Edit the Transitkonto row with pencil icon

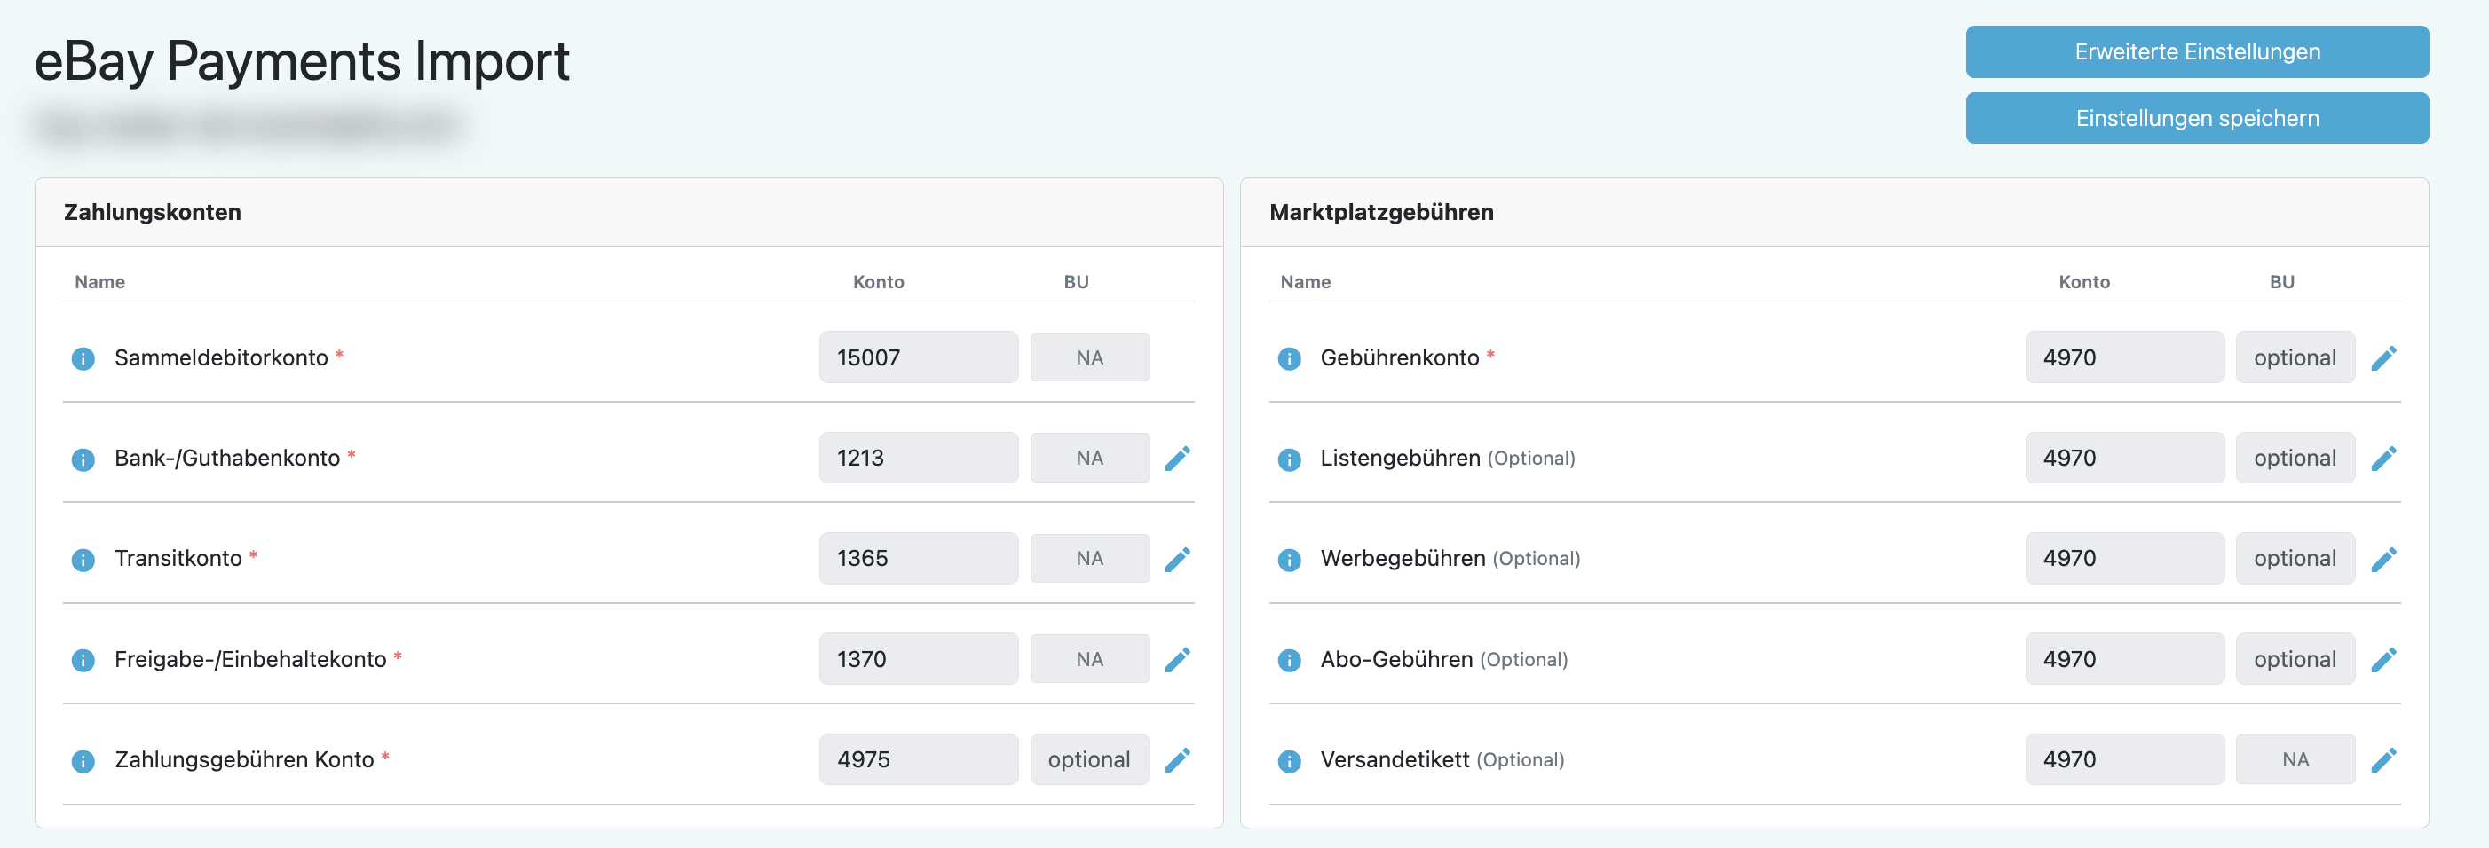coord(1177,559)
